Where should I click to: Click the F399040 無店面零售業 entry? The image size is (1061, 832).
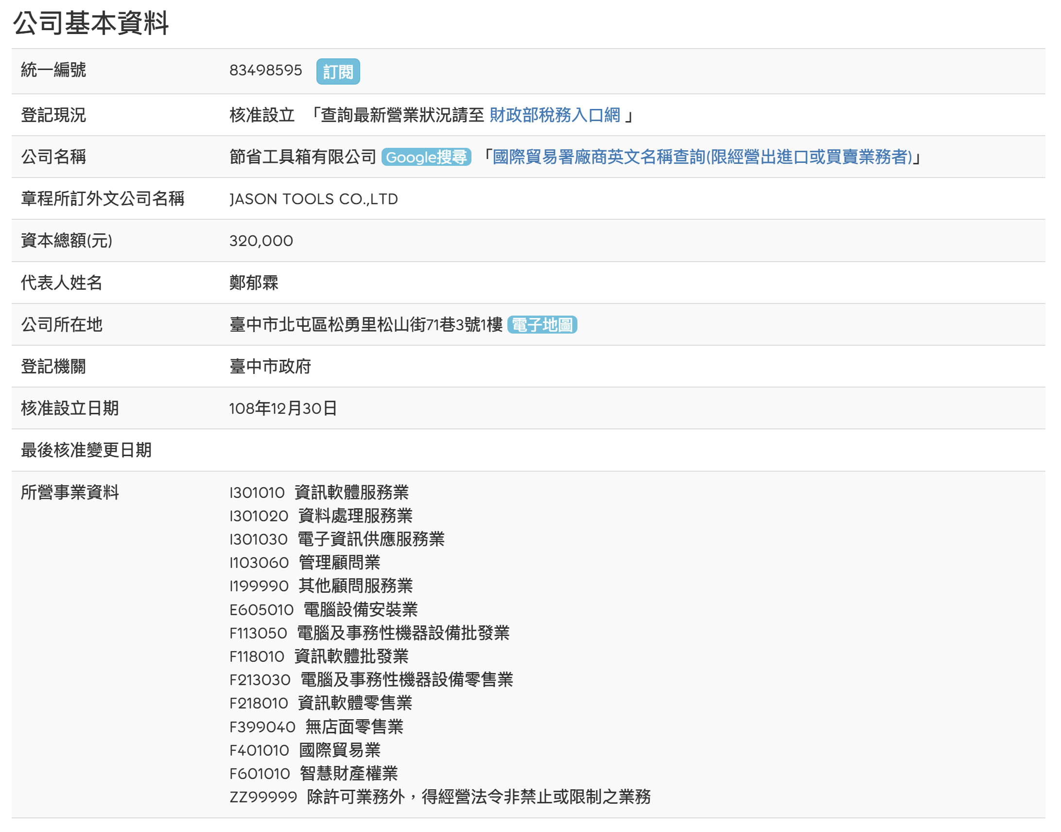click(316, 727)
